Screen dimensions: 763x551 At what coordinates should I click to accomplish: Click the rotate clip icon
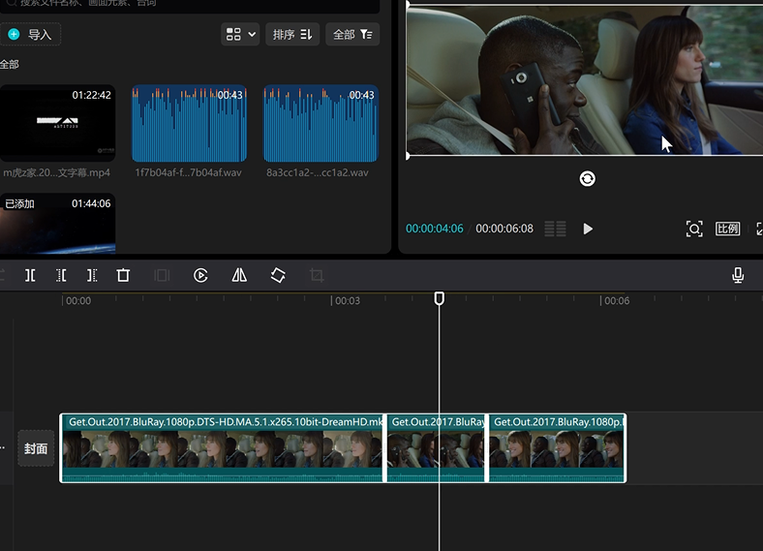(278, 275)
